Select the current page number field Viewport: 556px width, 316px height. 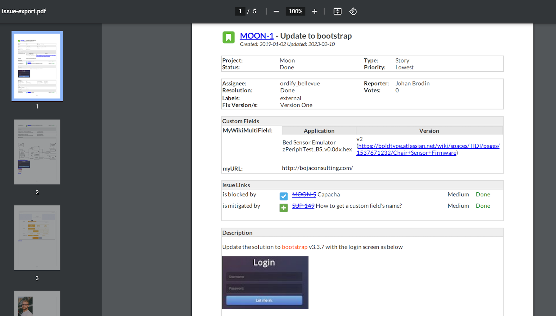point(240,12)
